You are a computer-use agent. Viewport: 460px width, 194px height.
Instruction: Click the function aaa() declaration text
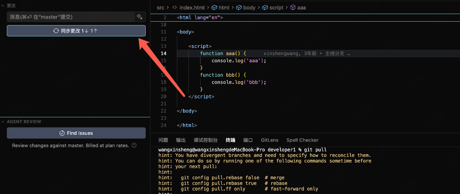[223, 54]
